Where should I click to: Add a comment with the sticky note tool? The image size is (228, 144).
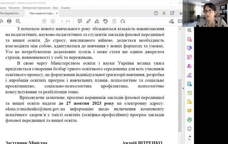[x=80, y=21]
